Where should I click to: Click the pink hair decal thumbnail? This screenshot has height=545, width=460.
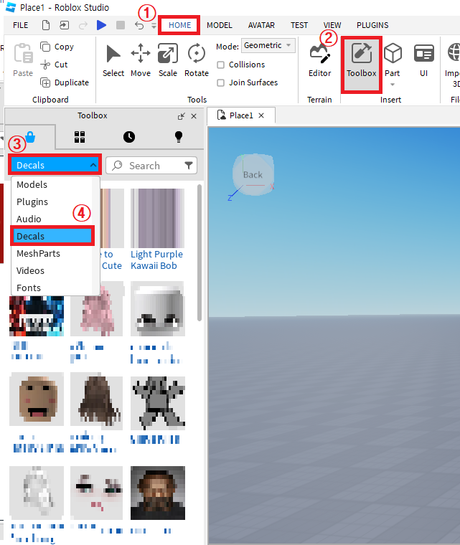pos(97,309)
